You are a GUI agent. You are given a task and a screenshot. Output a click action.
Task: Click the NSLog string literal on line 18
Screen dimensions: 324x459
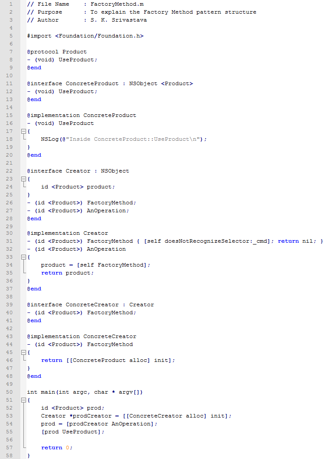coord(132,139)
